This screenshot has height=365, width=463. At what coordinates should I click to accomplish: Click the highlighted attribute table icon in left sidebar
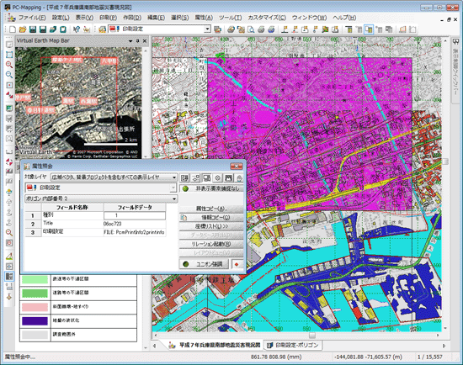click(9, 276)
